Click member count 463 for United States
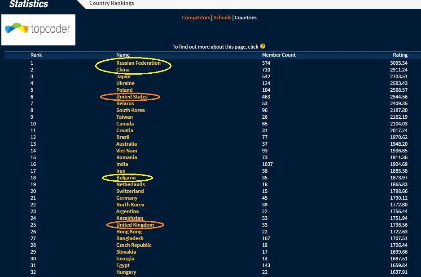Screen dimensions: 421x277 coord(266,97)
